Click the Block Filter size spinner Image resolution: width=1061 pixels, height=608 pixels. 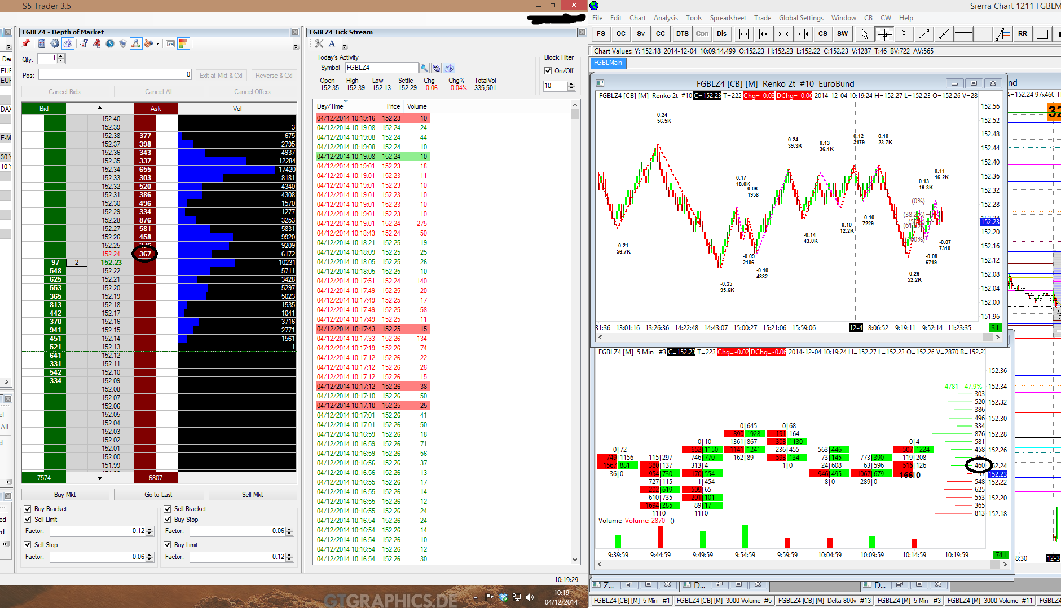pos(571,86)
